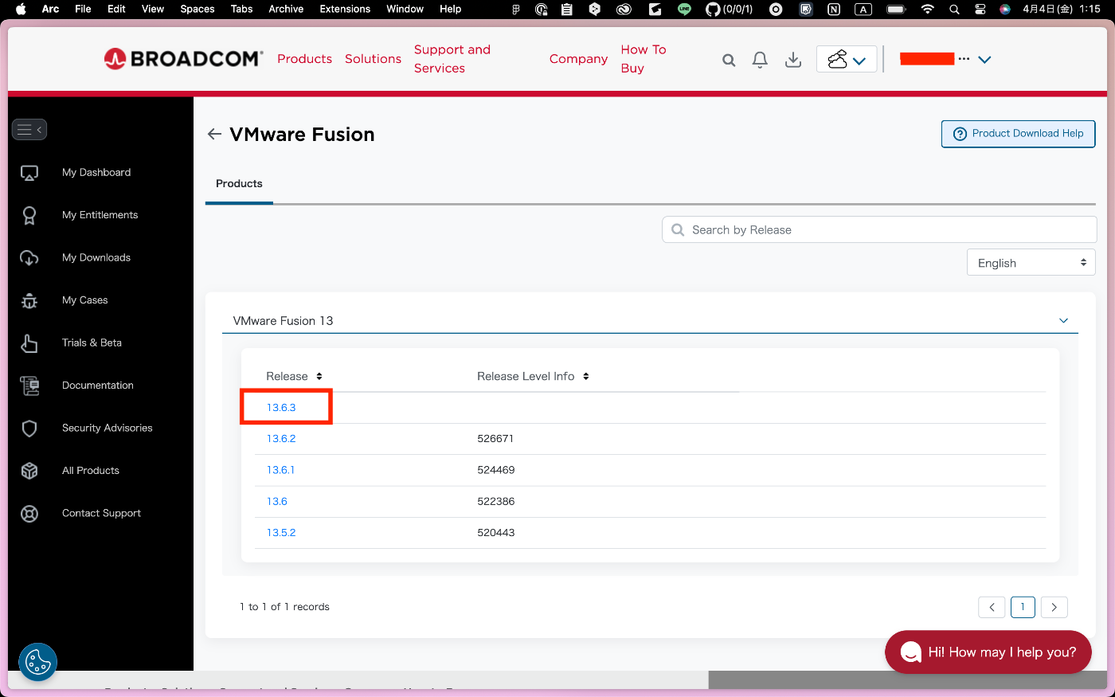This screenshot has width=1115, height=697.
Task: Click the download tray icon in header
Action: click(793, 60)
